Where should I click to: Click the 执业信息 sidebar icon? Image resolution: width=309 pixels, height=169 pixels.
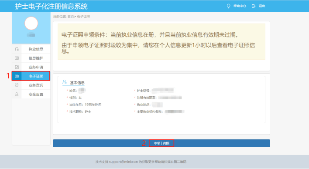tap(17, 49)
